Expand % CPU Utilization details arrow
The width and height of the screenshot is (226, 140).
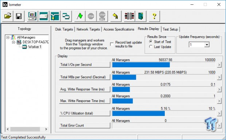(x=219, y=113)
